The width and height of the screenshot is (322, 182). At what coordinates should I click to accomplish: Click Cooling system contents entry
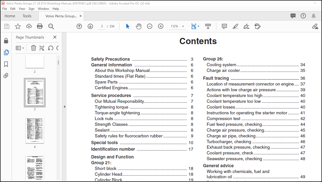256,65
